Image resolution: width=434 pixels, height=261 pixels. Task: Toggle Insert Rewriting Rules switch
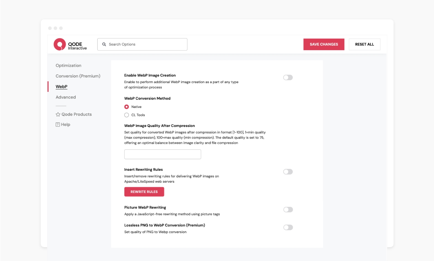(x=288, y=172)
